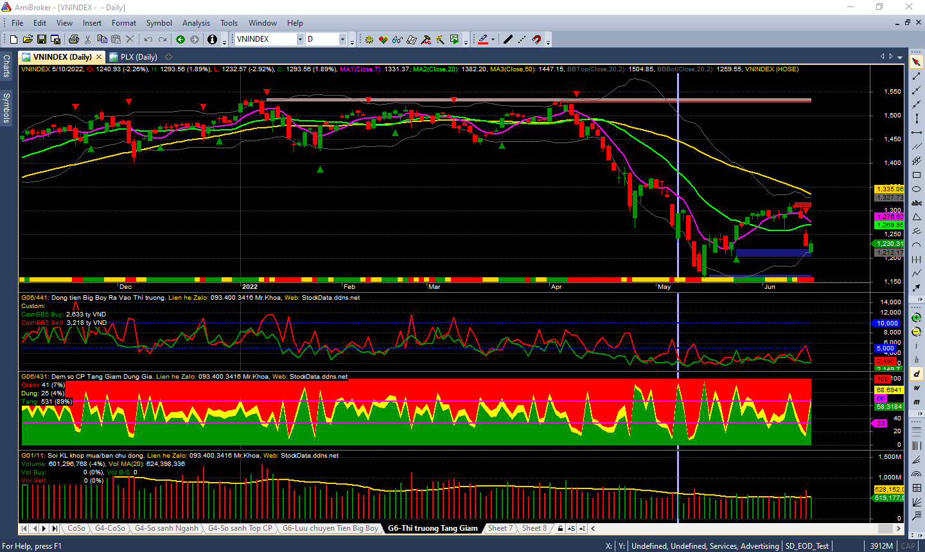
Task: Select the arrow pointer tool
Action: tap(917, 62)
